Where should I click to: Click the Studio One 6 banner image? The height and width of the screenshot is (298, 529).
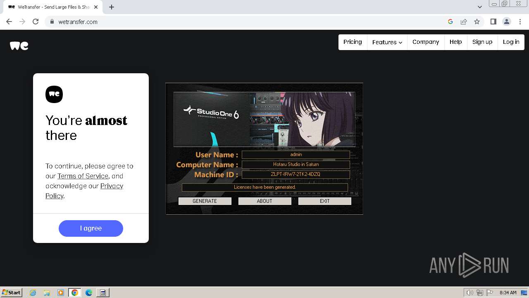click(x=264, y=119)
